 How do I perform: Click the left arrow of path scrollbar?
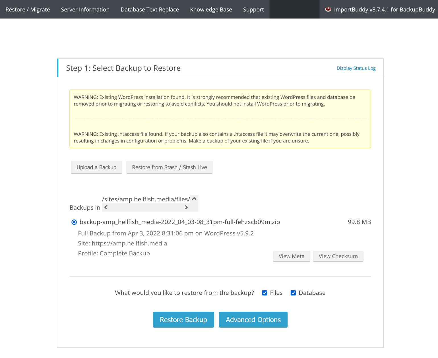coord(106,207)
